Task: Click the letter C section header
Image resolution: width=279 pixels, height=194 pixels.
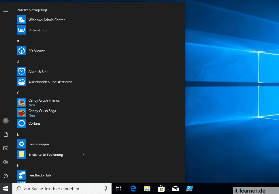Action: coord(18,93)
